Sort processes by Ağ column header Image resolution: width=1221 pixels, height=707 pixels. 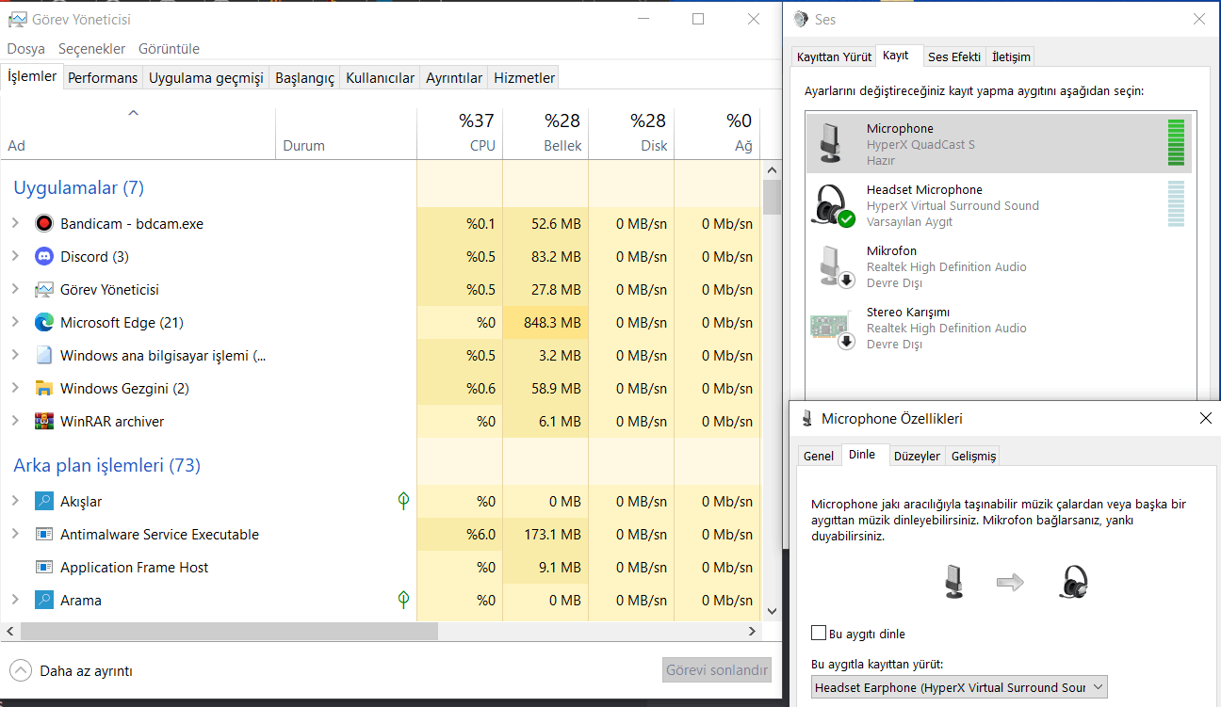[x=717, y=133]
